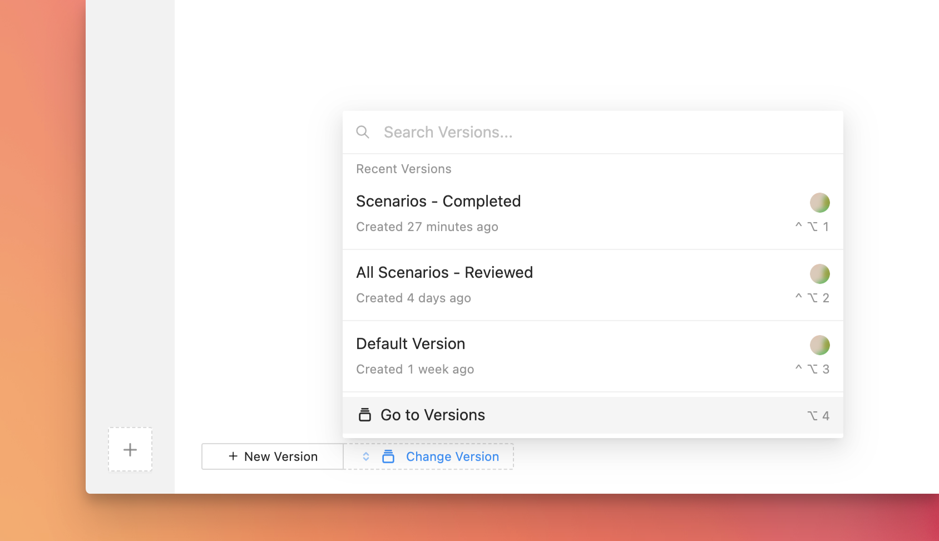Switch to All Scenarios - Reviewed version
Viewport: 939px width, 541px height.
click(x=444, y=273)
